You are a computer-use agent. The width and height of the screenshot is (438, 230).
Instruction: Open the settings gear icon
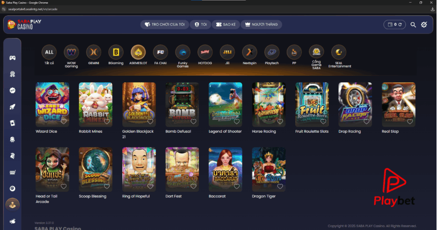click(424, 24)
